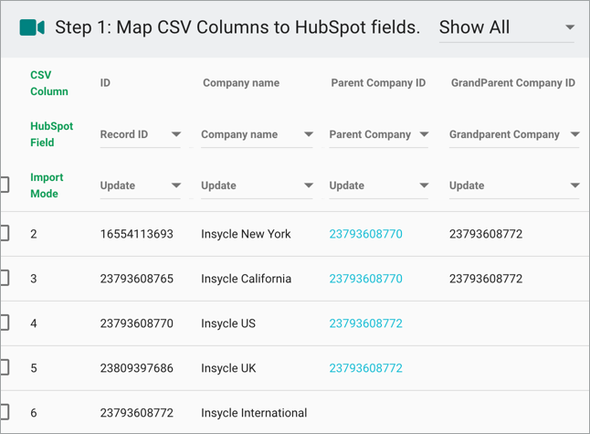Open parent link 23793608770 for Insycle California

pos(365,279)
